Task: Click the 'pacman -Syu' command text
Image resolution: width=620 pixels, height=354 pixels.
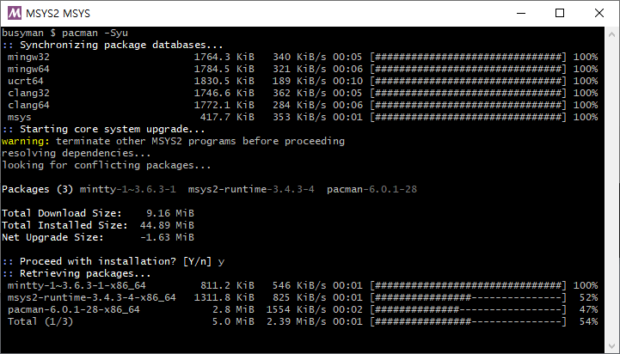Action: (95, 33)
